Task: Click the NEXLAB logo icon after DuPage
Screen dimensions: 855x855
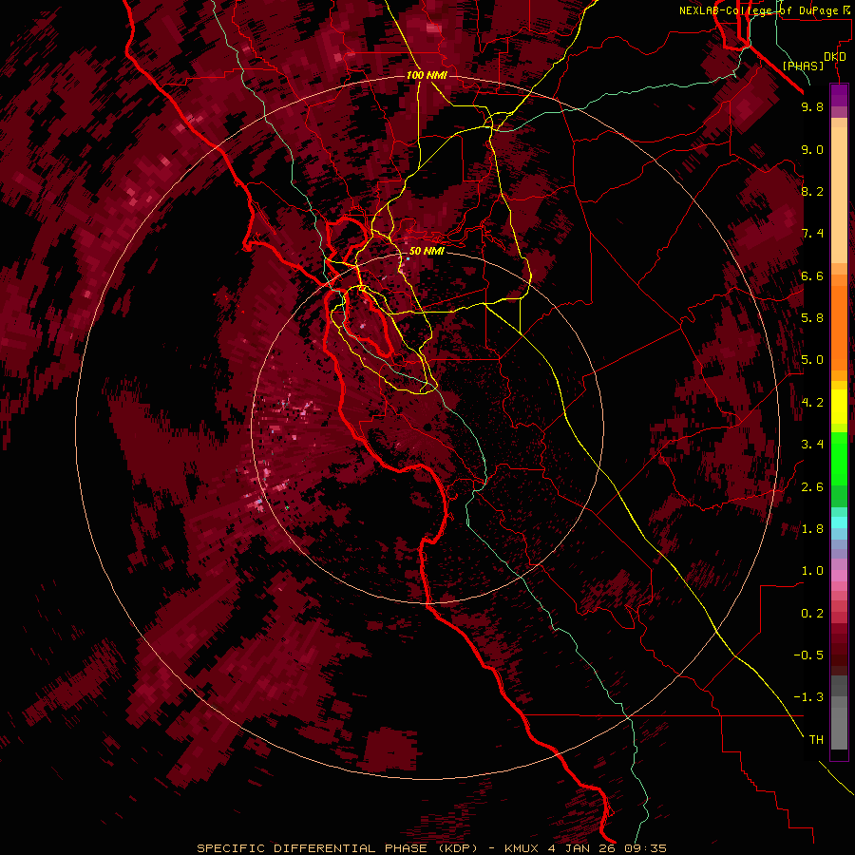Action: pyautogui.click(x=846, y=9)
